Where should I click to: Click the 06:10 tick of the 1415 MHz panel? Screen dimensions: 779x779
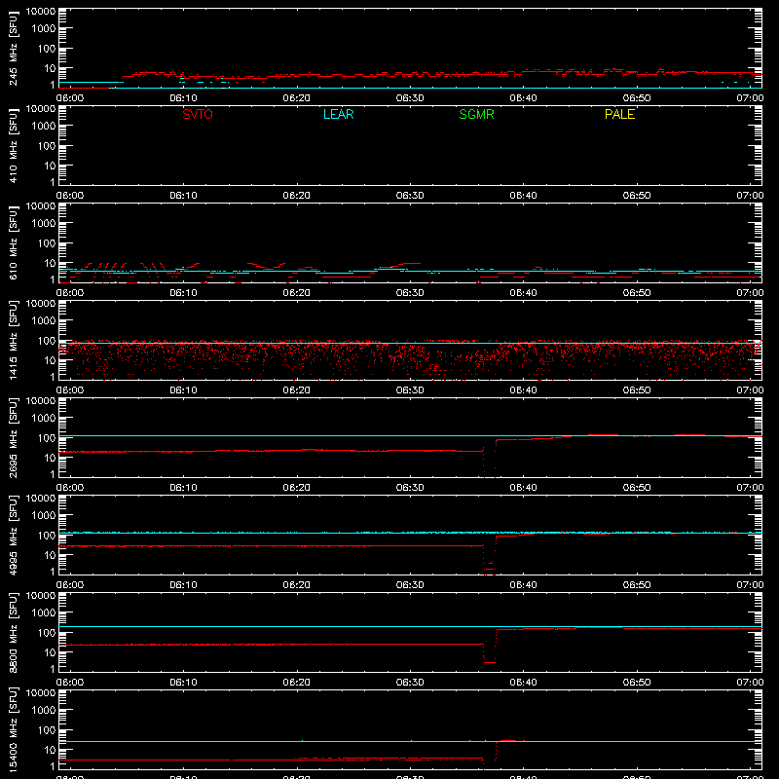[183, 390]
